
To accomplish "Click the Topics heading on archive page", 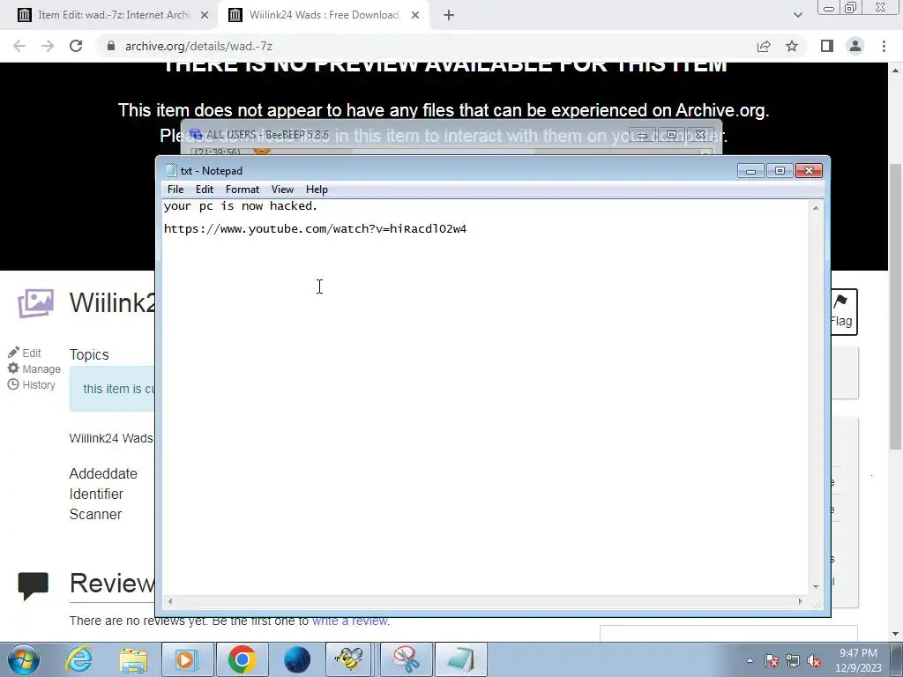I will click(89, 354).
